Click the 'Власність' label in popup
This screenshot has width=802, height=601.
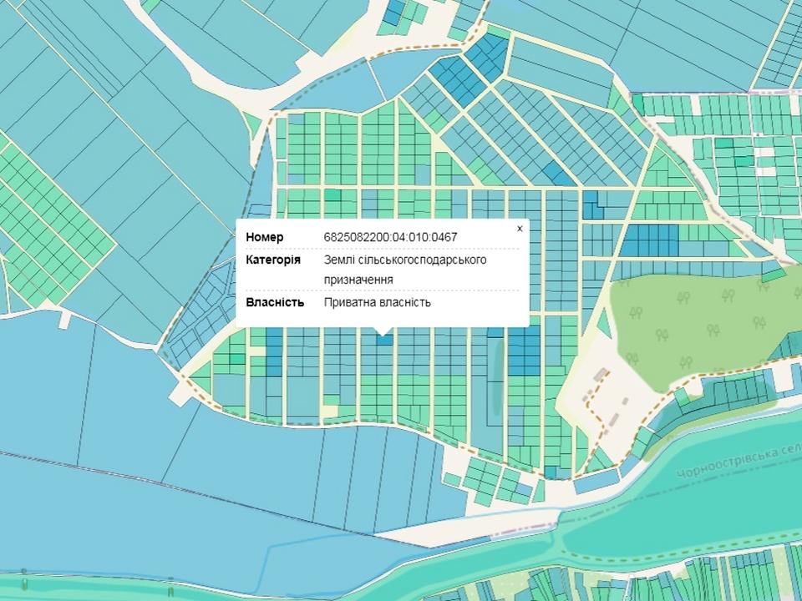click(x=275, y=302)
